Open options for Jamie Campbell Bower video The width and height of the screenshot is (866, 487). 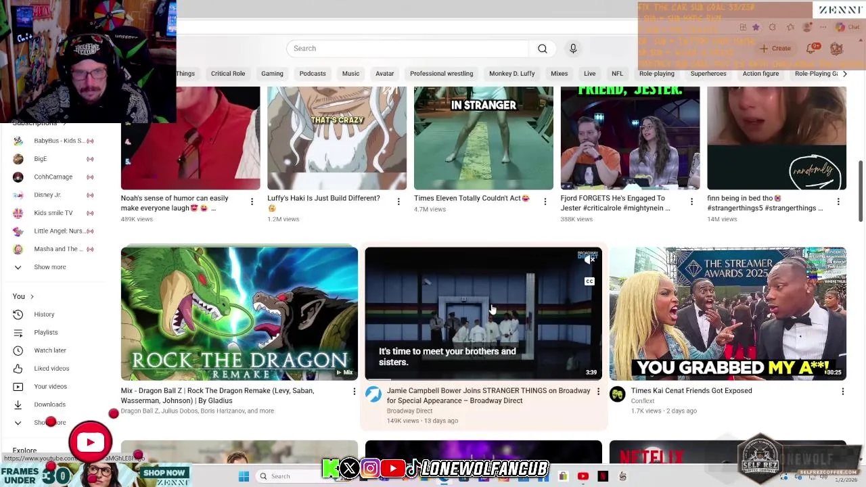coord(598,392)
